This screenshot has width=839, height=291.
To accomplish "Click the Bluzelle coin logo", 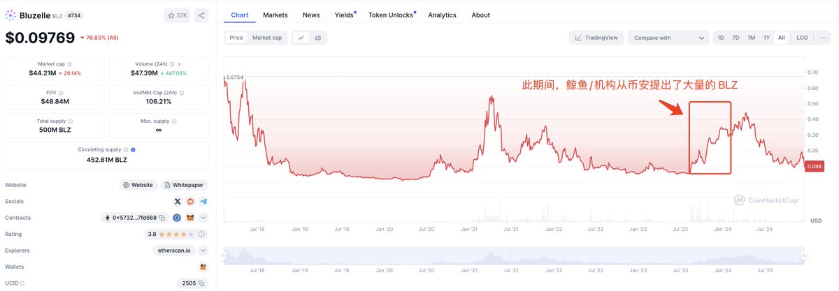I will pos(10,15).
